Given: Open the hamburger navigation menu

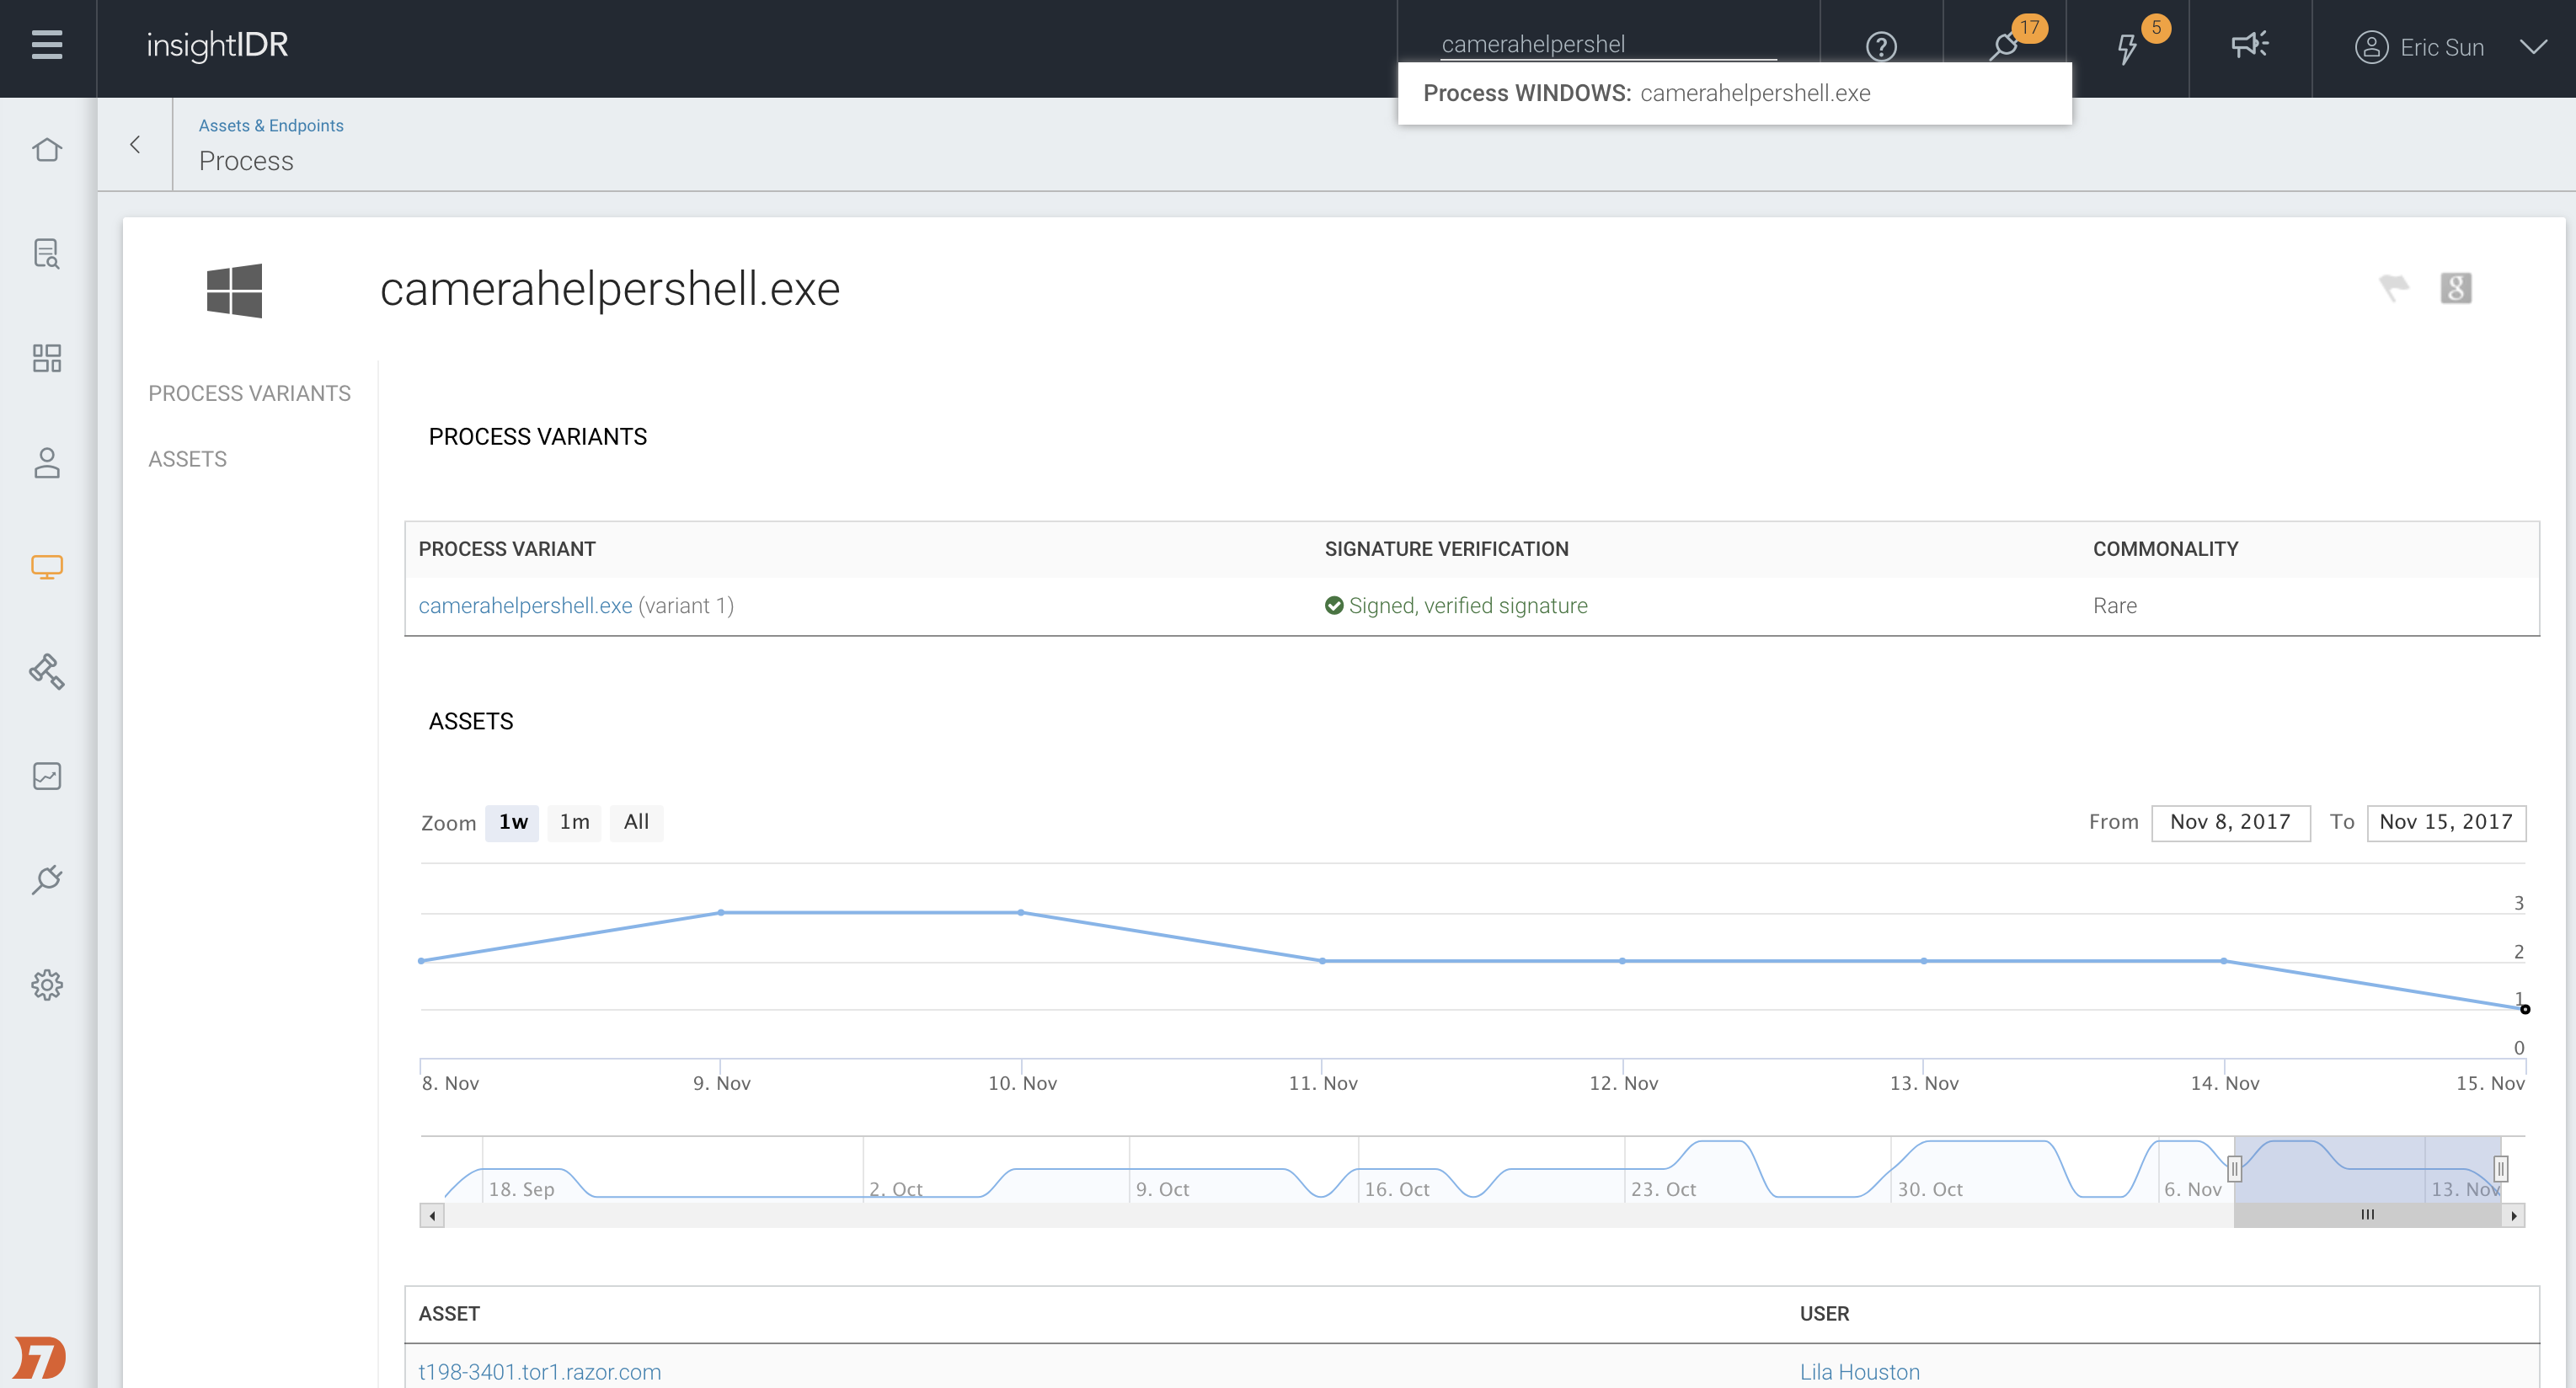Looking at the screenshot, I should point(46,45).
